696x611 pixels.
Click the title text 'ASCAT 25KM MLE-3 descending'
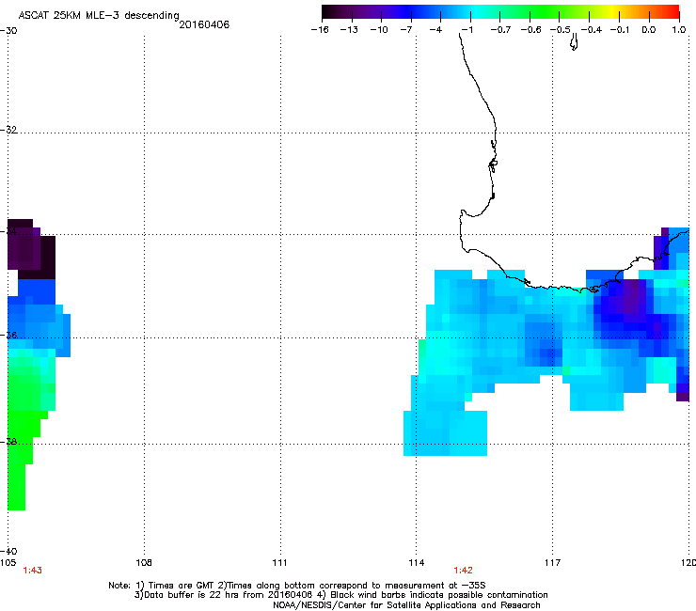coord(99,16)
